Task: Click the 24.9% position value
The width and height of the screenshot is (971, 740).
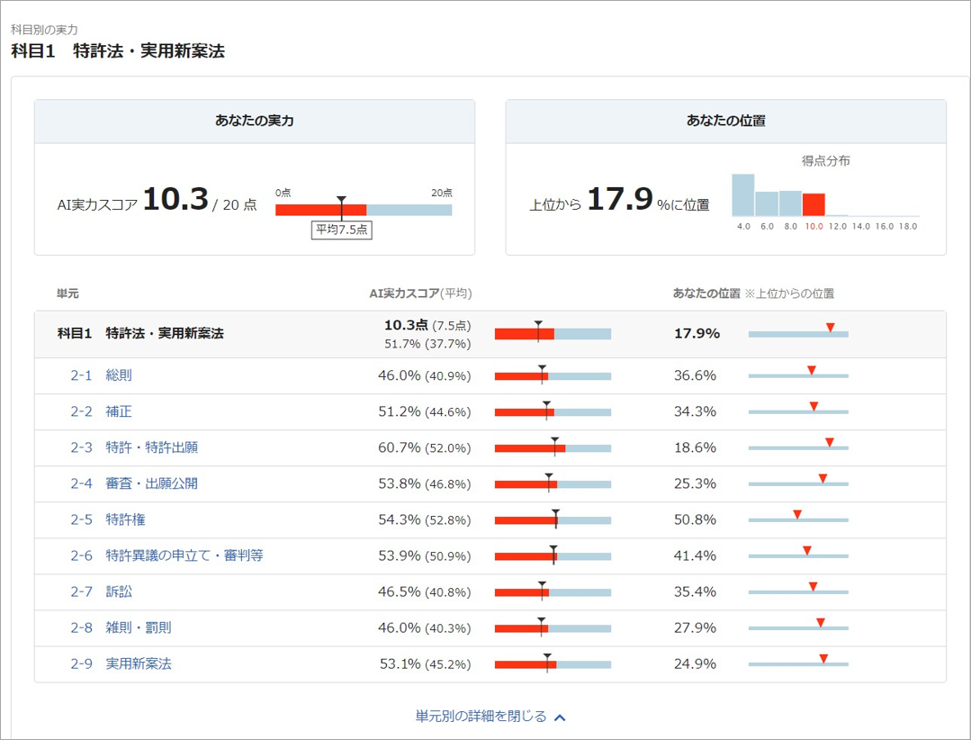Action: pyautogui.click(x=695, y=663)
